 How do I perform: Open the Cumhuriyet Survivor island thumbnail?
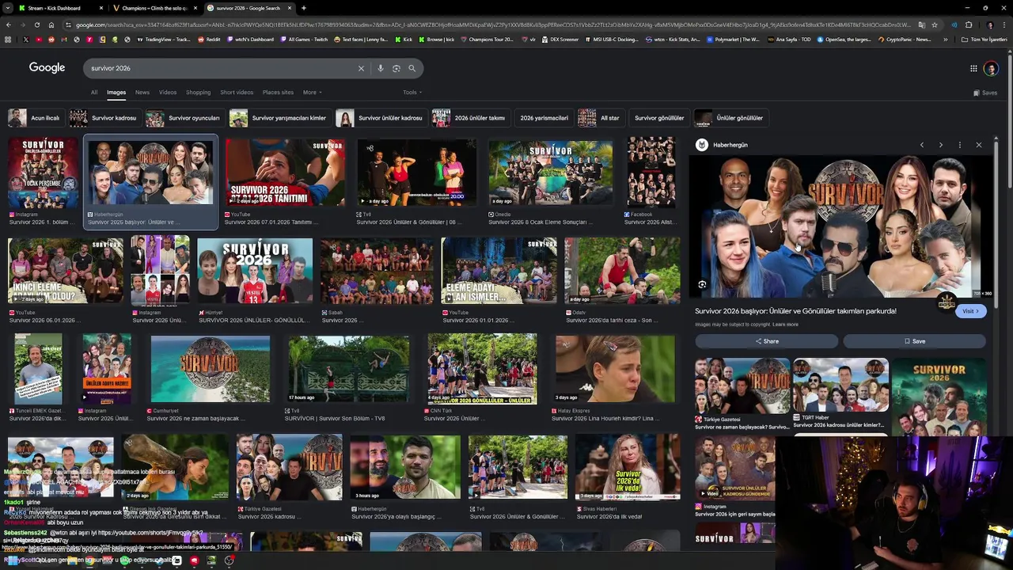click(211, 369)
